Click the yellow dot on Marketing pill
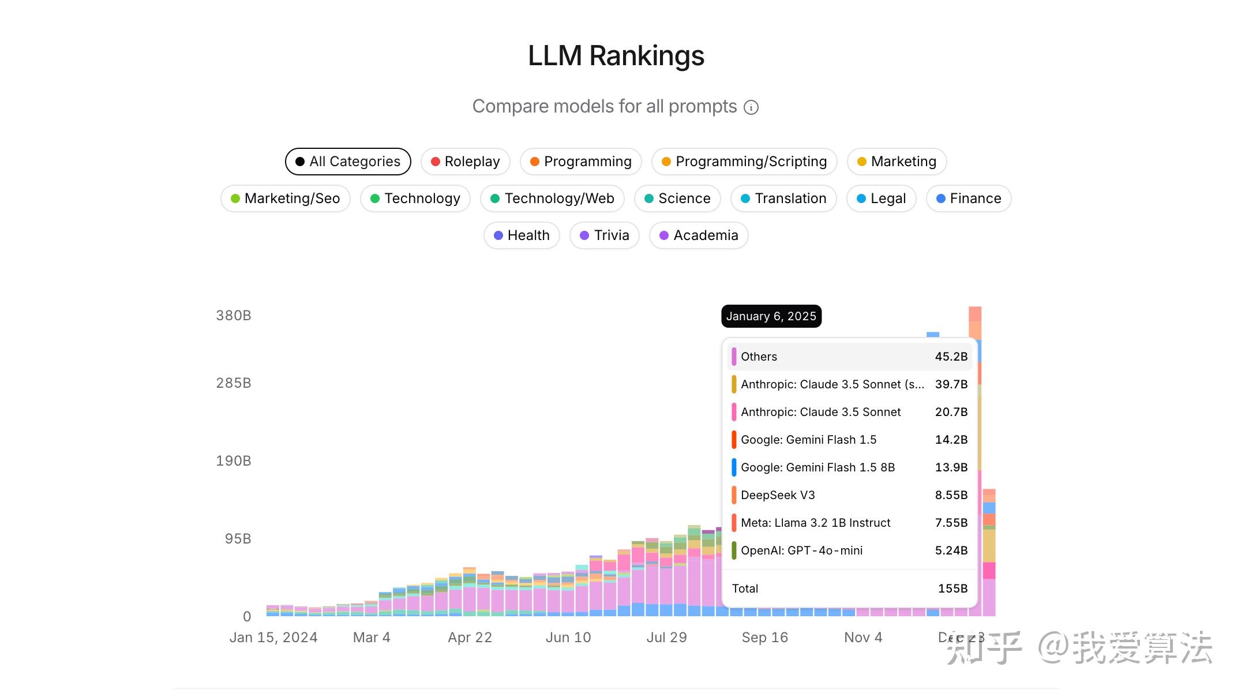The height and width of the screenshot is (697, 1245). pos(861,162)
